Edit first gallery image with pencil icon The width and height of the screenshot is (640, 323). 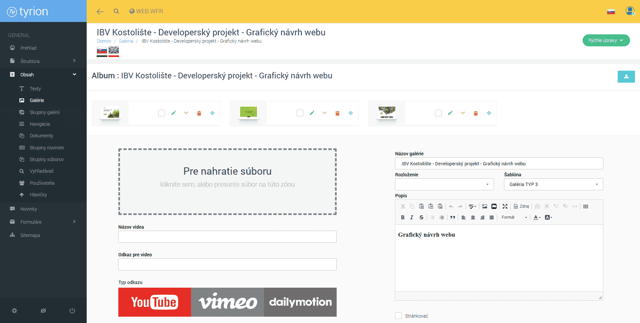coord(173,113)
